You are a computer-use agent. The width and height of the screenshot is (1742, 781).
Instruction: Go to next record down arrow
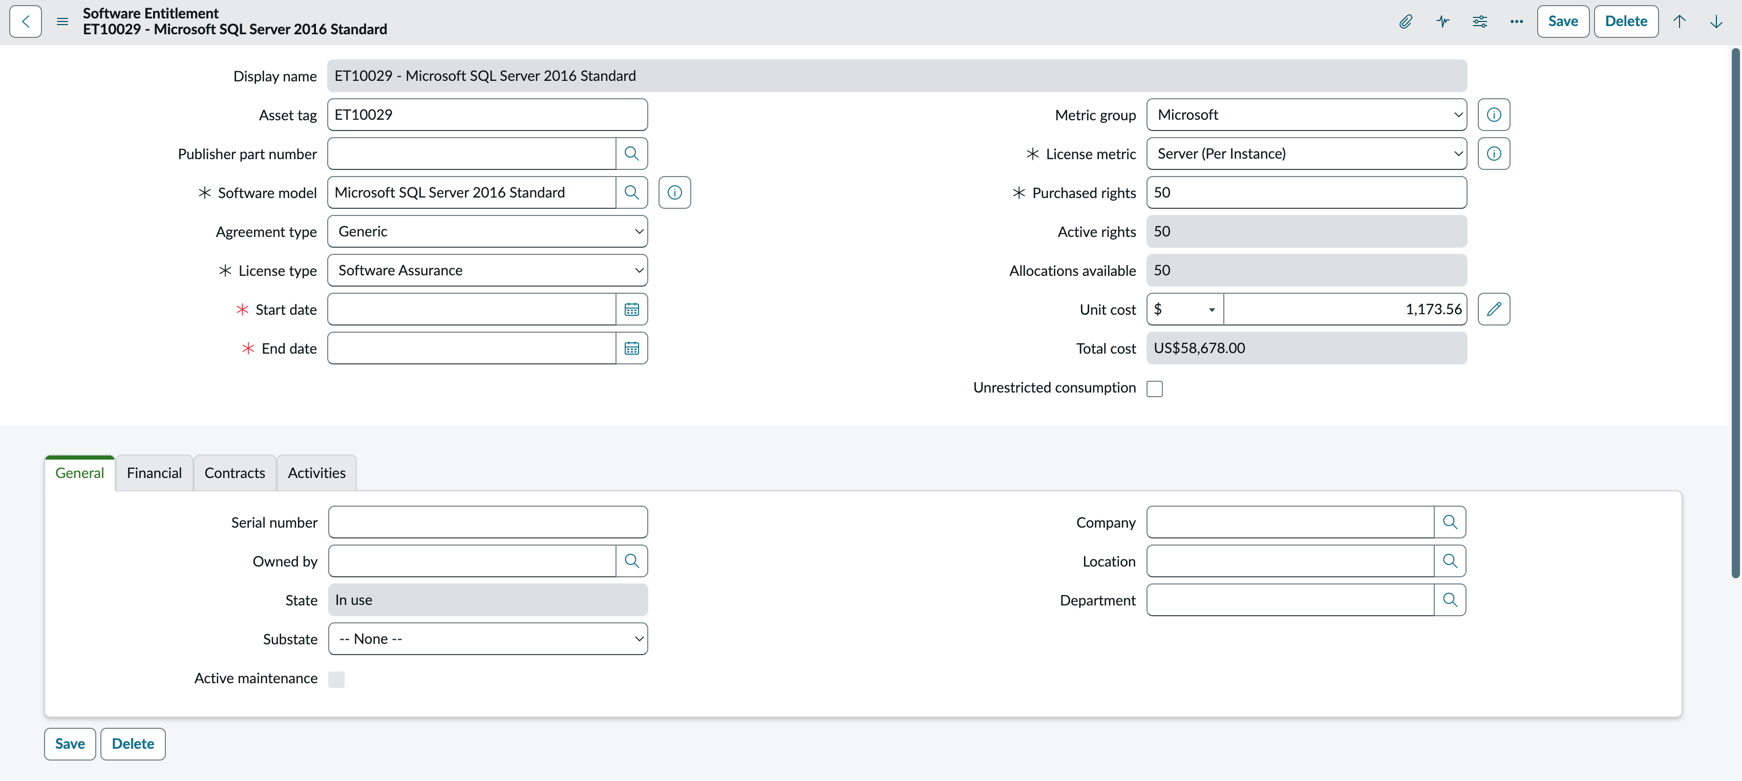(x=1715, y=21)
